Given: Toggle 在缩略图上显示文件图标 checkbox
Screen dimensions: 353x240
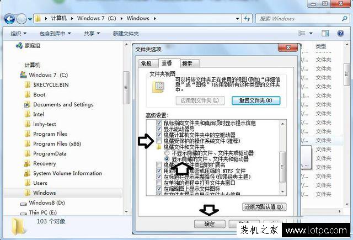Looking at the screenshot, I should (159, 189).
